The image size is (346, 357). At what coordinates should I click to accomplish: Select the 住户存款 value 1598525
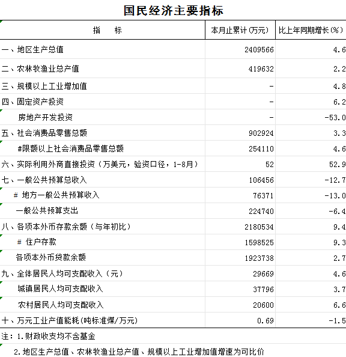point(259,242)
